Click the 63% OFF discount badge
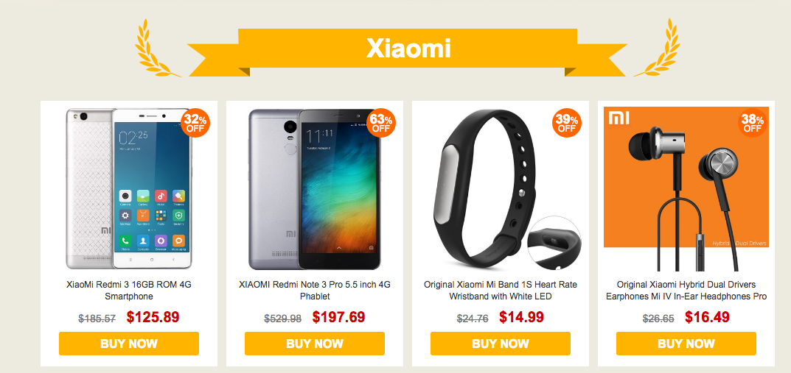Image resolution: width=791 pixels, height=373 pixels. pyautogui.click(x=381, y=122)
